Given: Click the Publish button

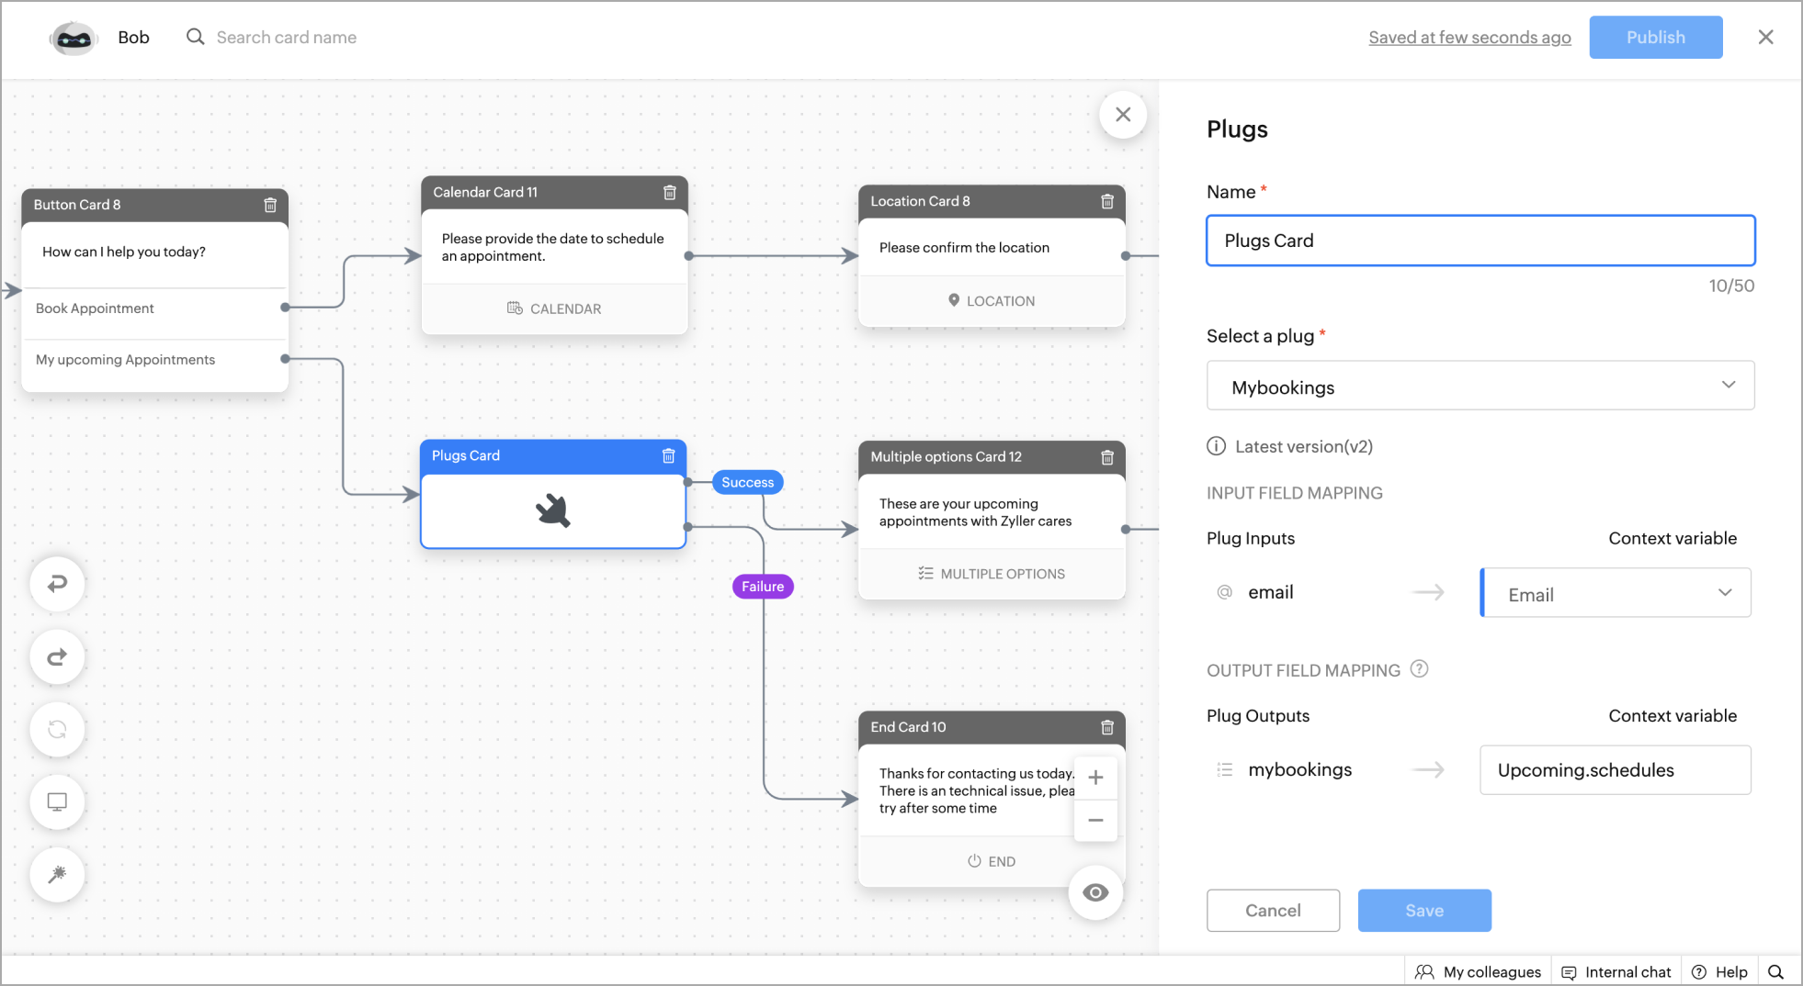Looking at the screenshot, I should pos(1655,38).
